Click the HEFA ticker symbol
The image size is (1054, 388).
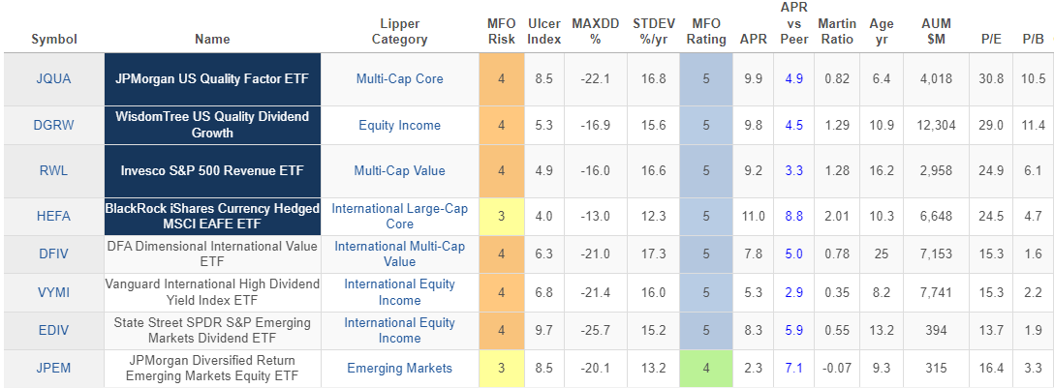(53, 216)
